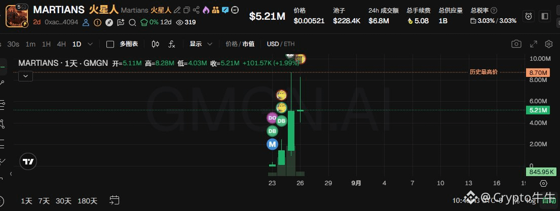The height and width of the screenshot is (211, 560).
Task: Copy the token name using the copy icon
Action: [186, 10]
